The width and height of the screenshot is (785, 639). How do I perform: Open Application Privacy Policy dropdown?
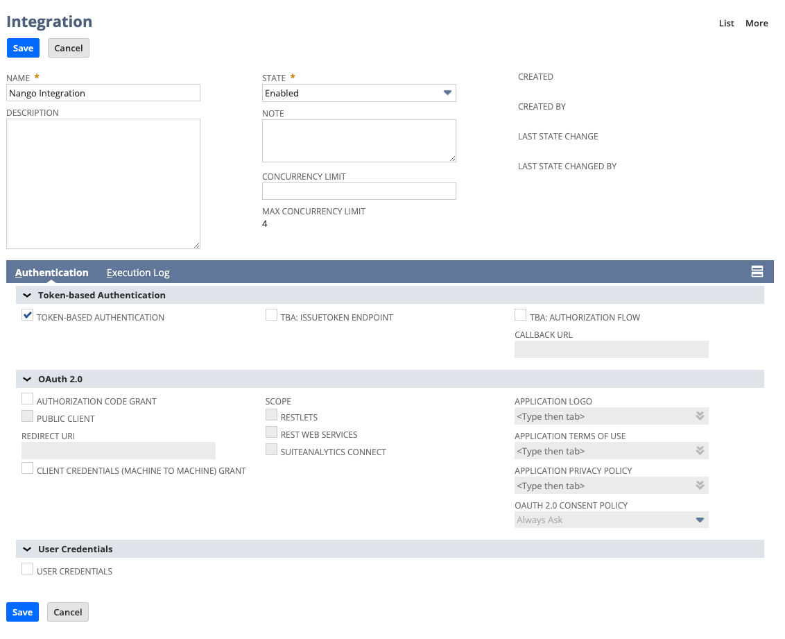click(x=700, y=485)
